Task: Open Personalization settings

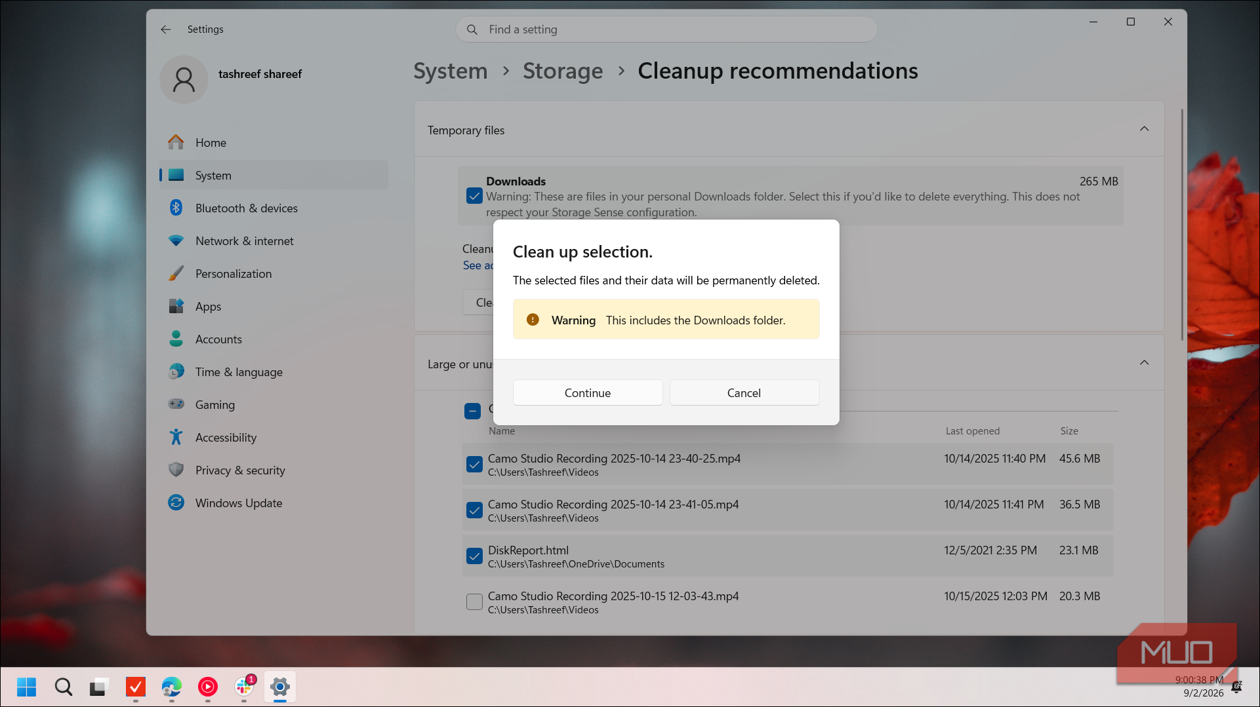Action: click(x=274, y=273)
